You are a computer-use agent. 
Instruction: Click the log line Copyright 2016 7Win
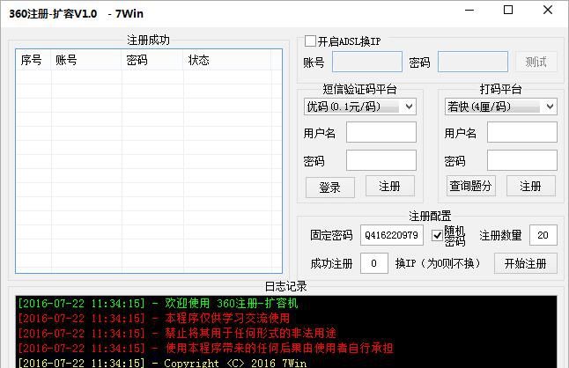162,363
